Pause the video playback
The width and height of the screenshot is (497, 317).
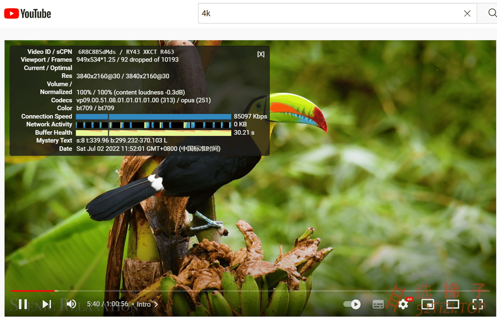coord(23,304)
